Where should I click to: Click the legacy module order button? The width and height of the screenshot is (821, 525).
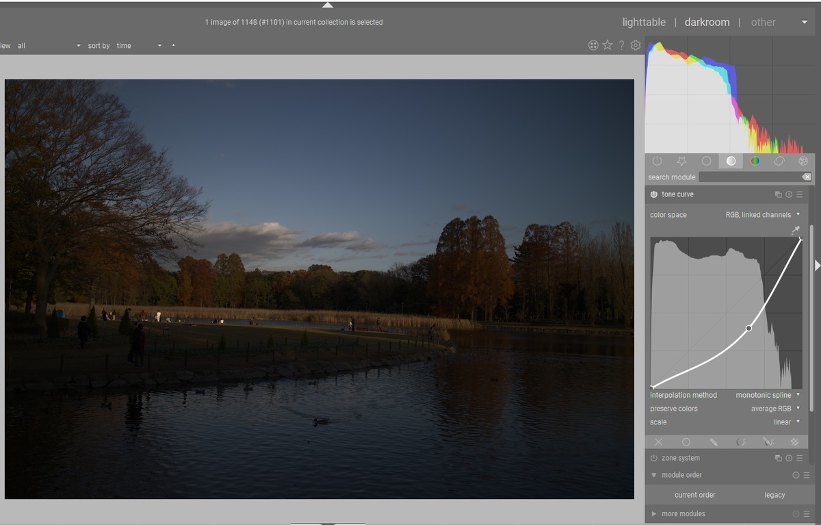click(774, 495)
